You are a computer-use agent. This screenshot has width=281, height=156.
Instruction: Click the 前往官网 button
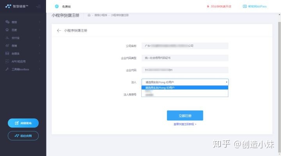click(23, 136)
